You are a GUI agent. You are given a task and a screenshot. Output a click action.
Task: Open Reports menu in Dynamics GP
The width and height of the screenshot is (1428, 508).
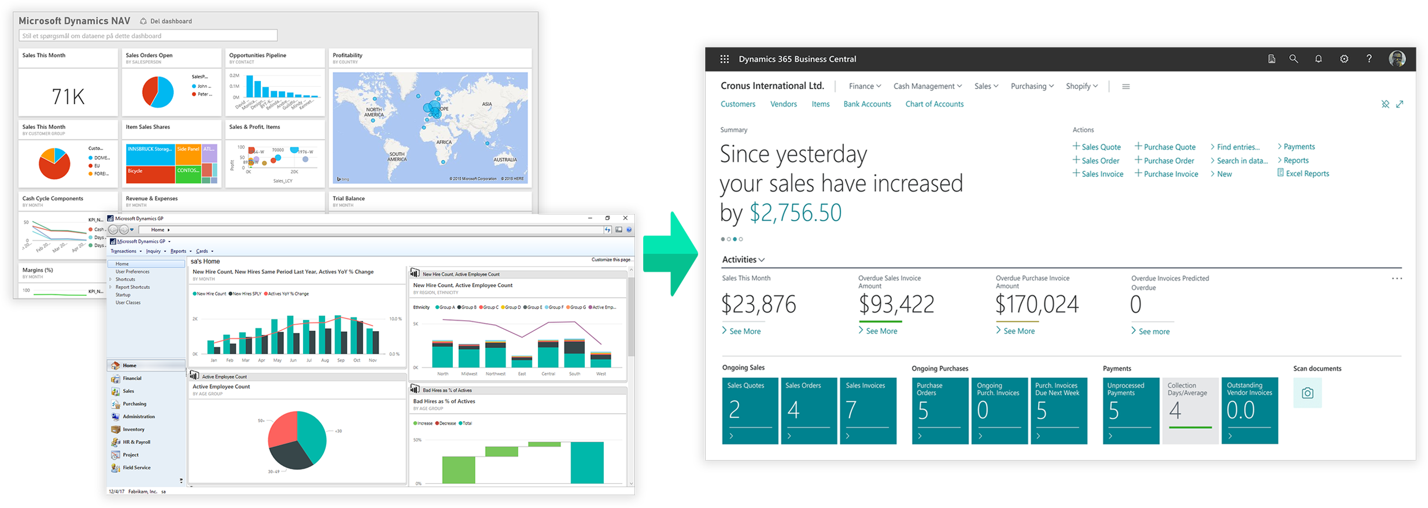pos(180,251)
